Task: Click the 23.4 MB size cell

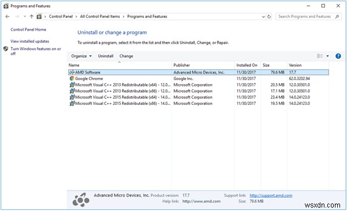Action: pyautogui.click(x=277, y=97)
